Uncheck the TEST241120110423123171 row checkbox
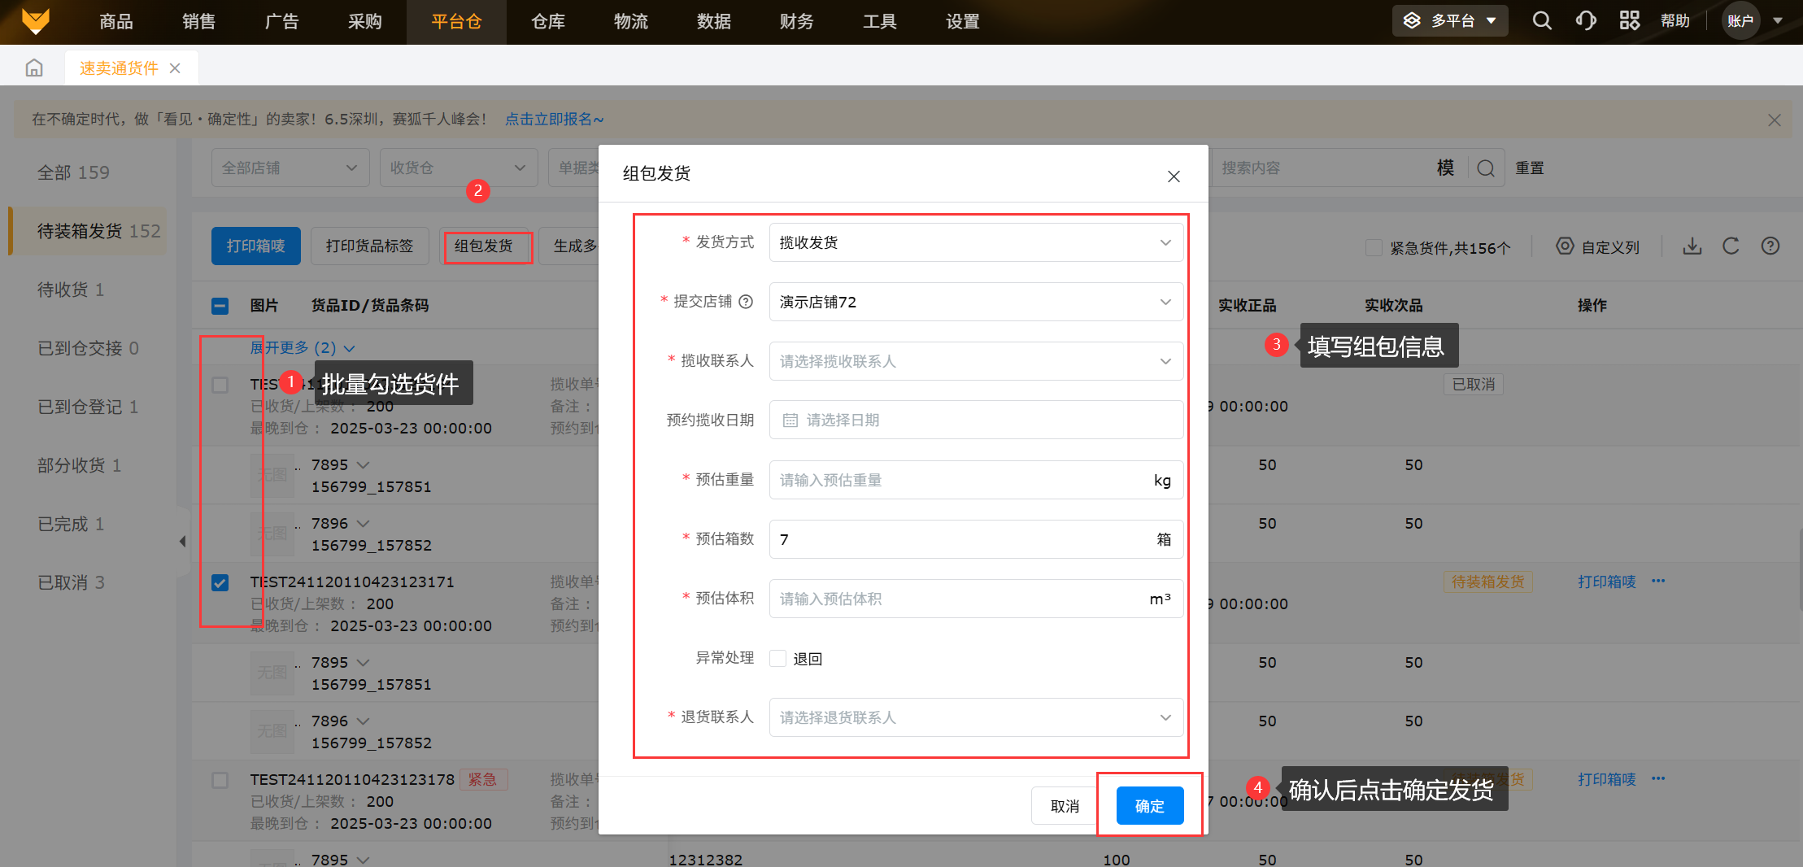 pyautogui.click(x=220, y=583)
